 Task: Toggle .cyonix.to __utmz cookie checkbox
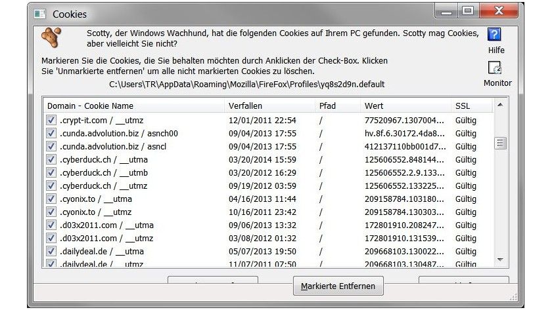tap(51, 212)
